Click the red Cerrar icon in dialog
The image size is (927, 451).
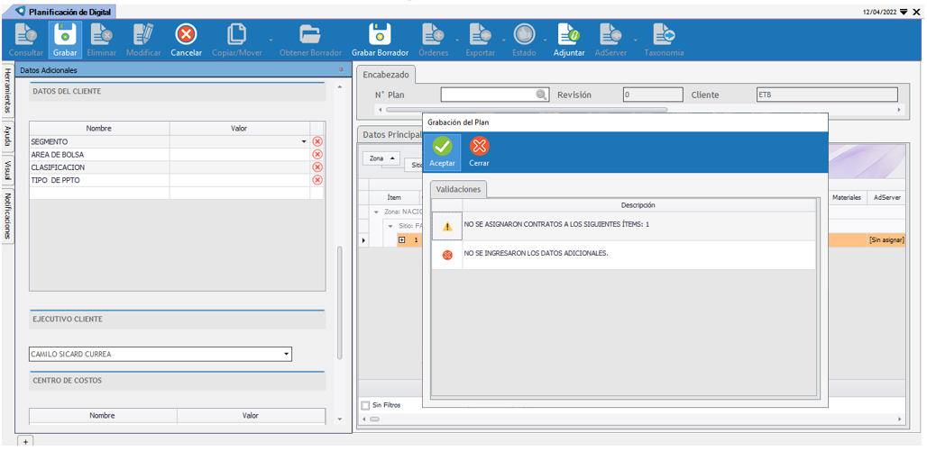479,147
